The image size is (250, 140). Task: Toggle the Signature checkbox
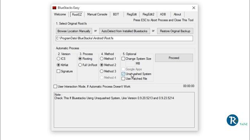click(x=59, y=71)
